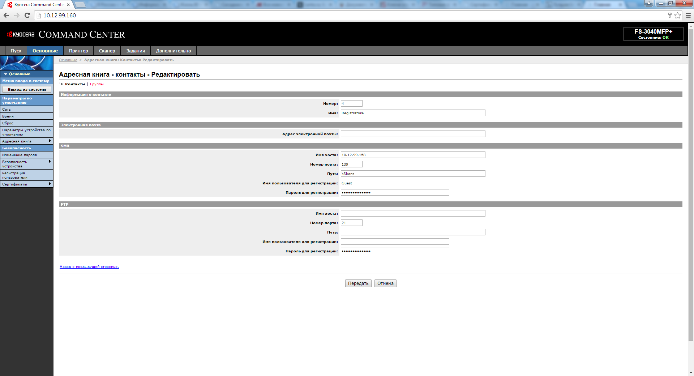Expand Адресная книга sidebar submenu
The image size is (694, 376).
click(x=27, y=141)
